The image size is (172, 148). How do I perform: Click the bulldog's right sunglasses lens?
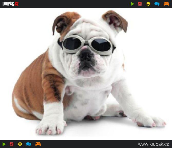101,45
